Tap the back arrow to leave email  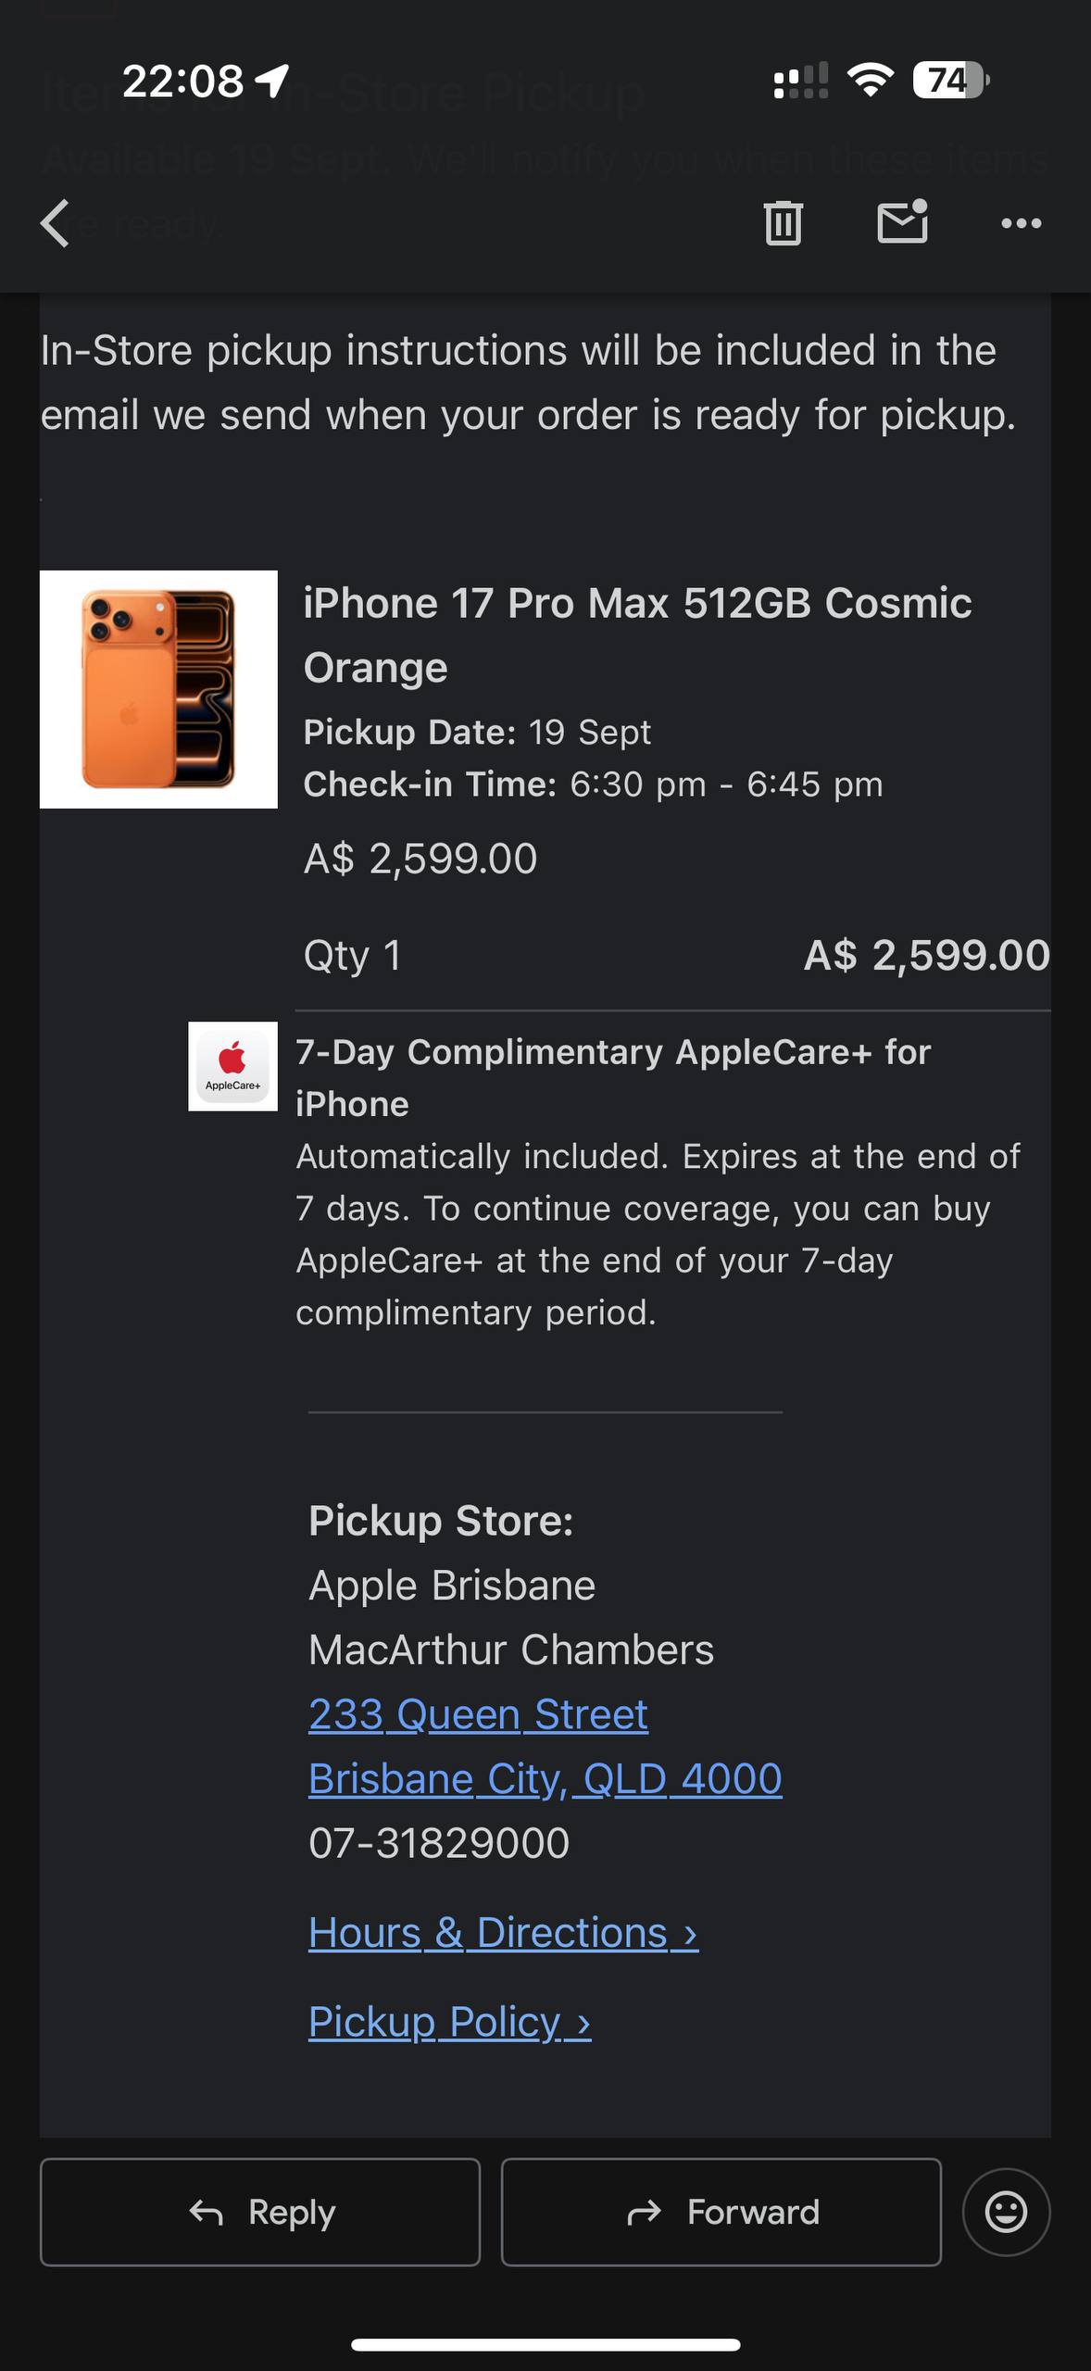pos(56,223)
